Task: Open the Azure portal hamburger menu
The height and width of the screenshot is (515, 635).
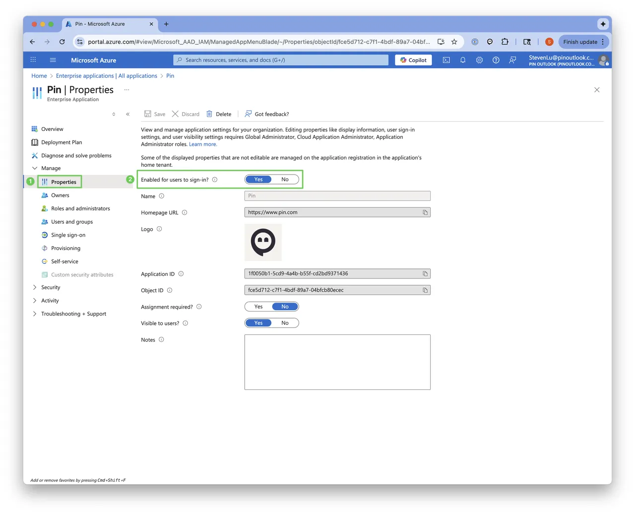Action: (x=53, y=60)
